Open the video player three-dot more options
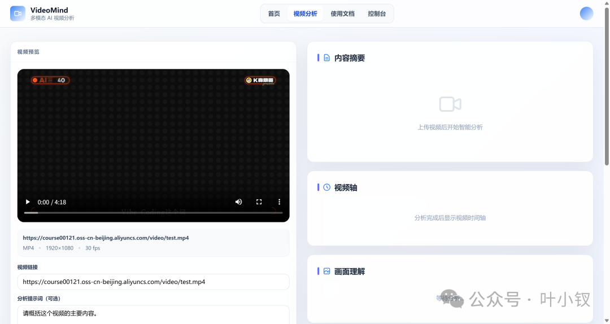The height and width of the screenshot is (324, 610). (279, 202)
